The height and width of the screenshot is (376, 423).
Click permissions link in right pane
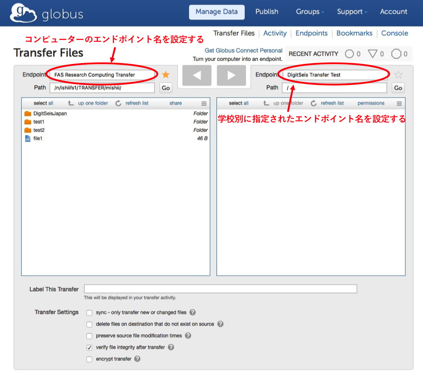point(371,103)
